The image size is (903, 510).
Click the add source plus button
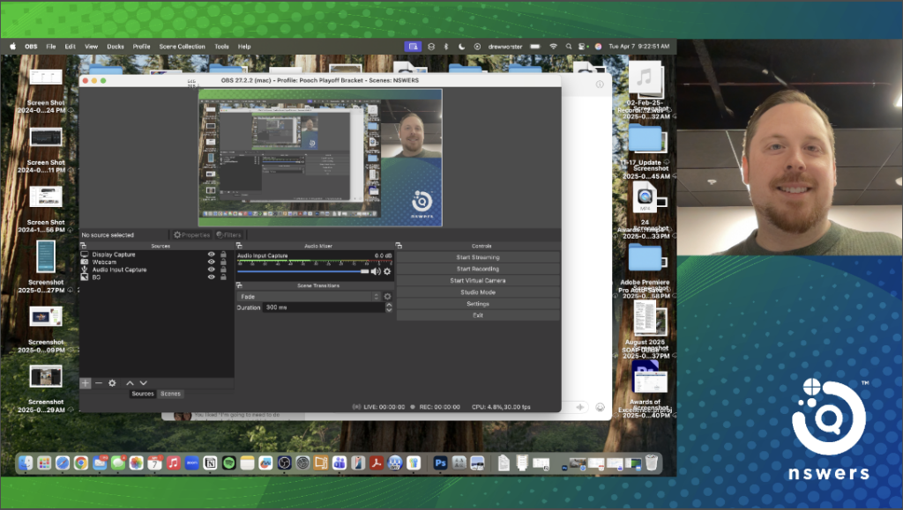86,383
